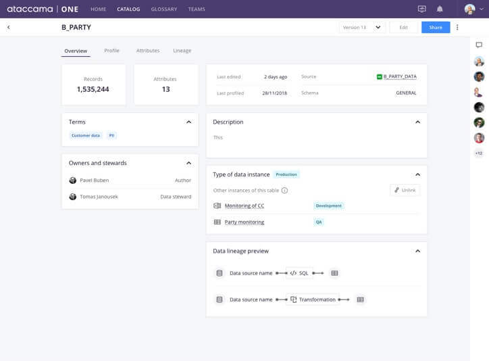Open the comments icon in right sidebar
This screenshot has width=489, height=361.
point(479,45)
